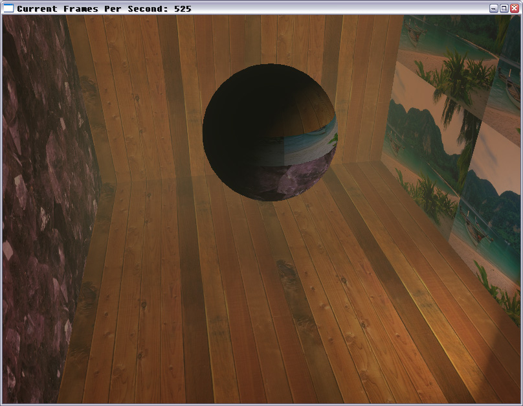
Task: Click the "Current Frames Per Second: 525" title
Action: (104, 8)
